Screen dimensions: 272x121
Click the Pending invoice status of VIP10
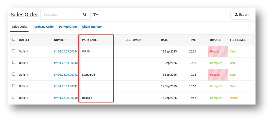(x=215, y=51)
